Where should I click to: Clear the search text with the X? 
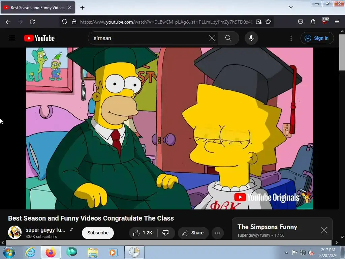pos(212,38)
